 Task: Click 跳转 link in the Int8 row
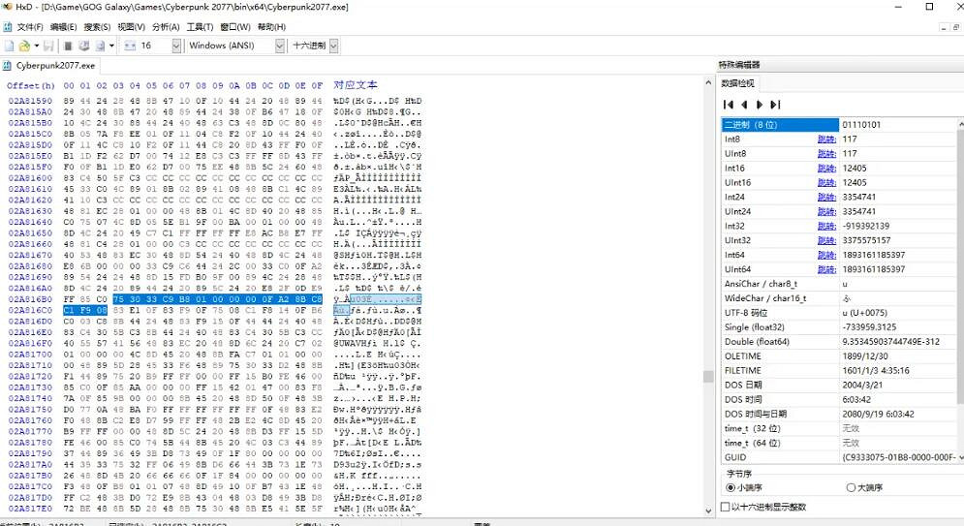(826, 139)
